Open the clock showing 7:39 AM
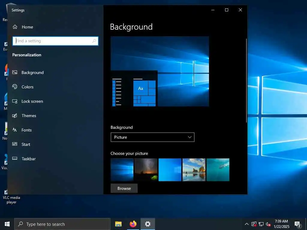 click(x=281, y=224)
